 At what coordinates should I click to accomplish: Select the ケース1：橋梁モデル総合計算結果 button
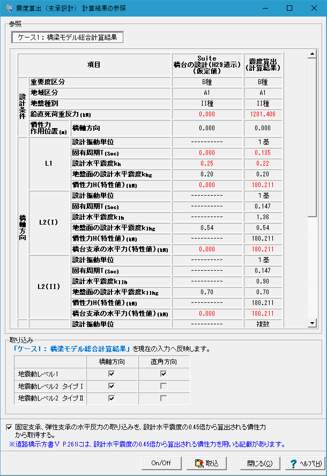click(x=68, y=38)
